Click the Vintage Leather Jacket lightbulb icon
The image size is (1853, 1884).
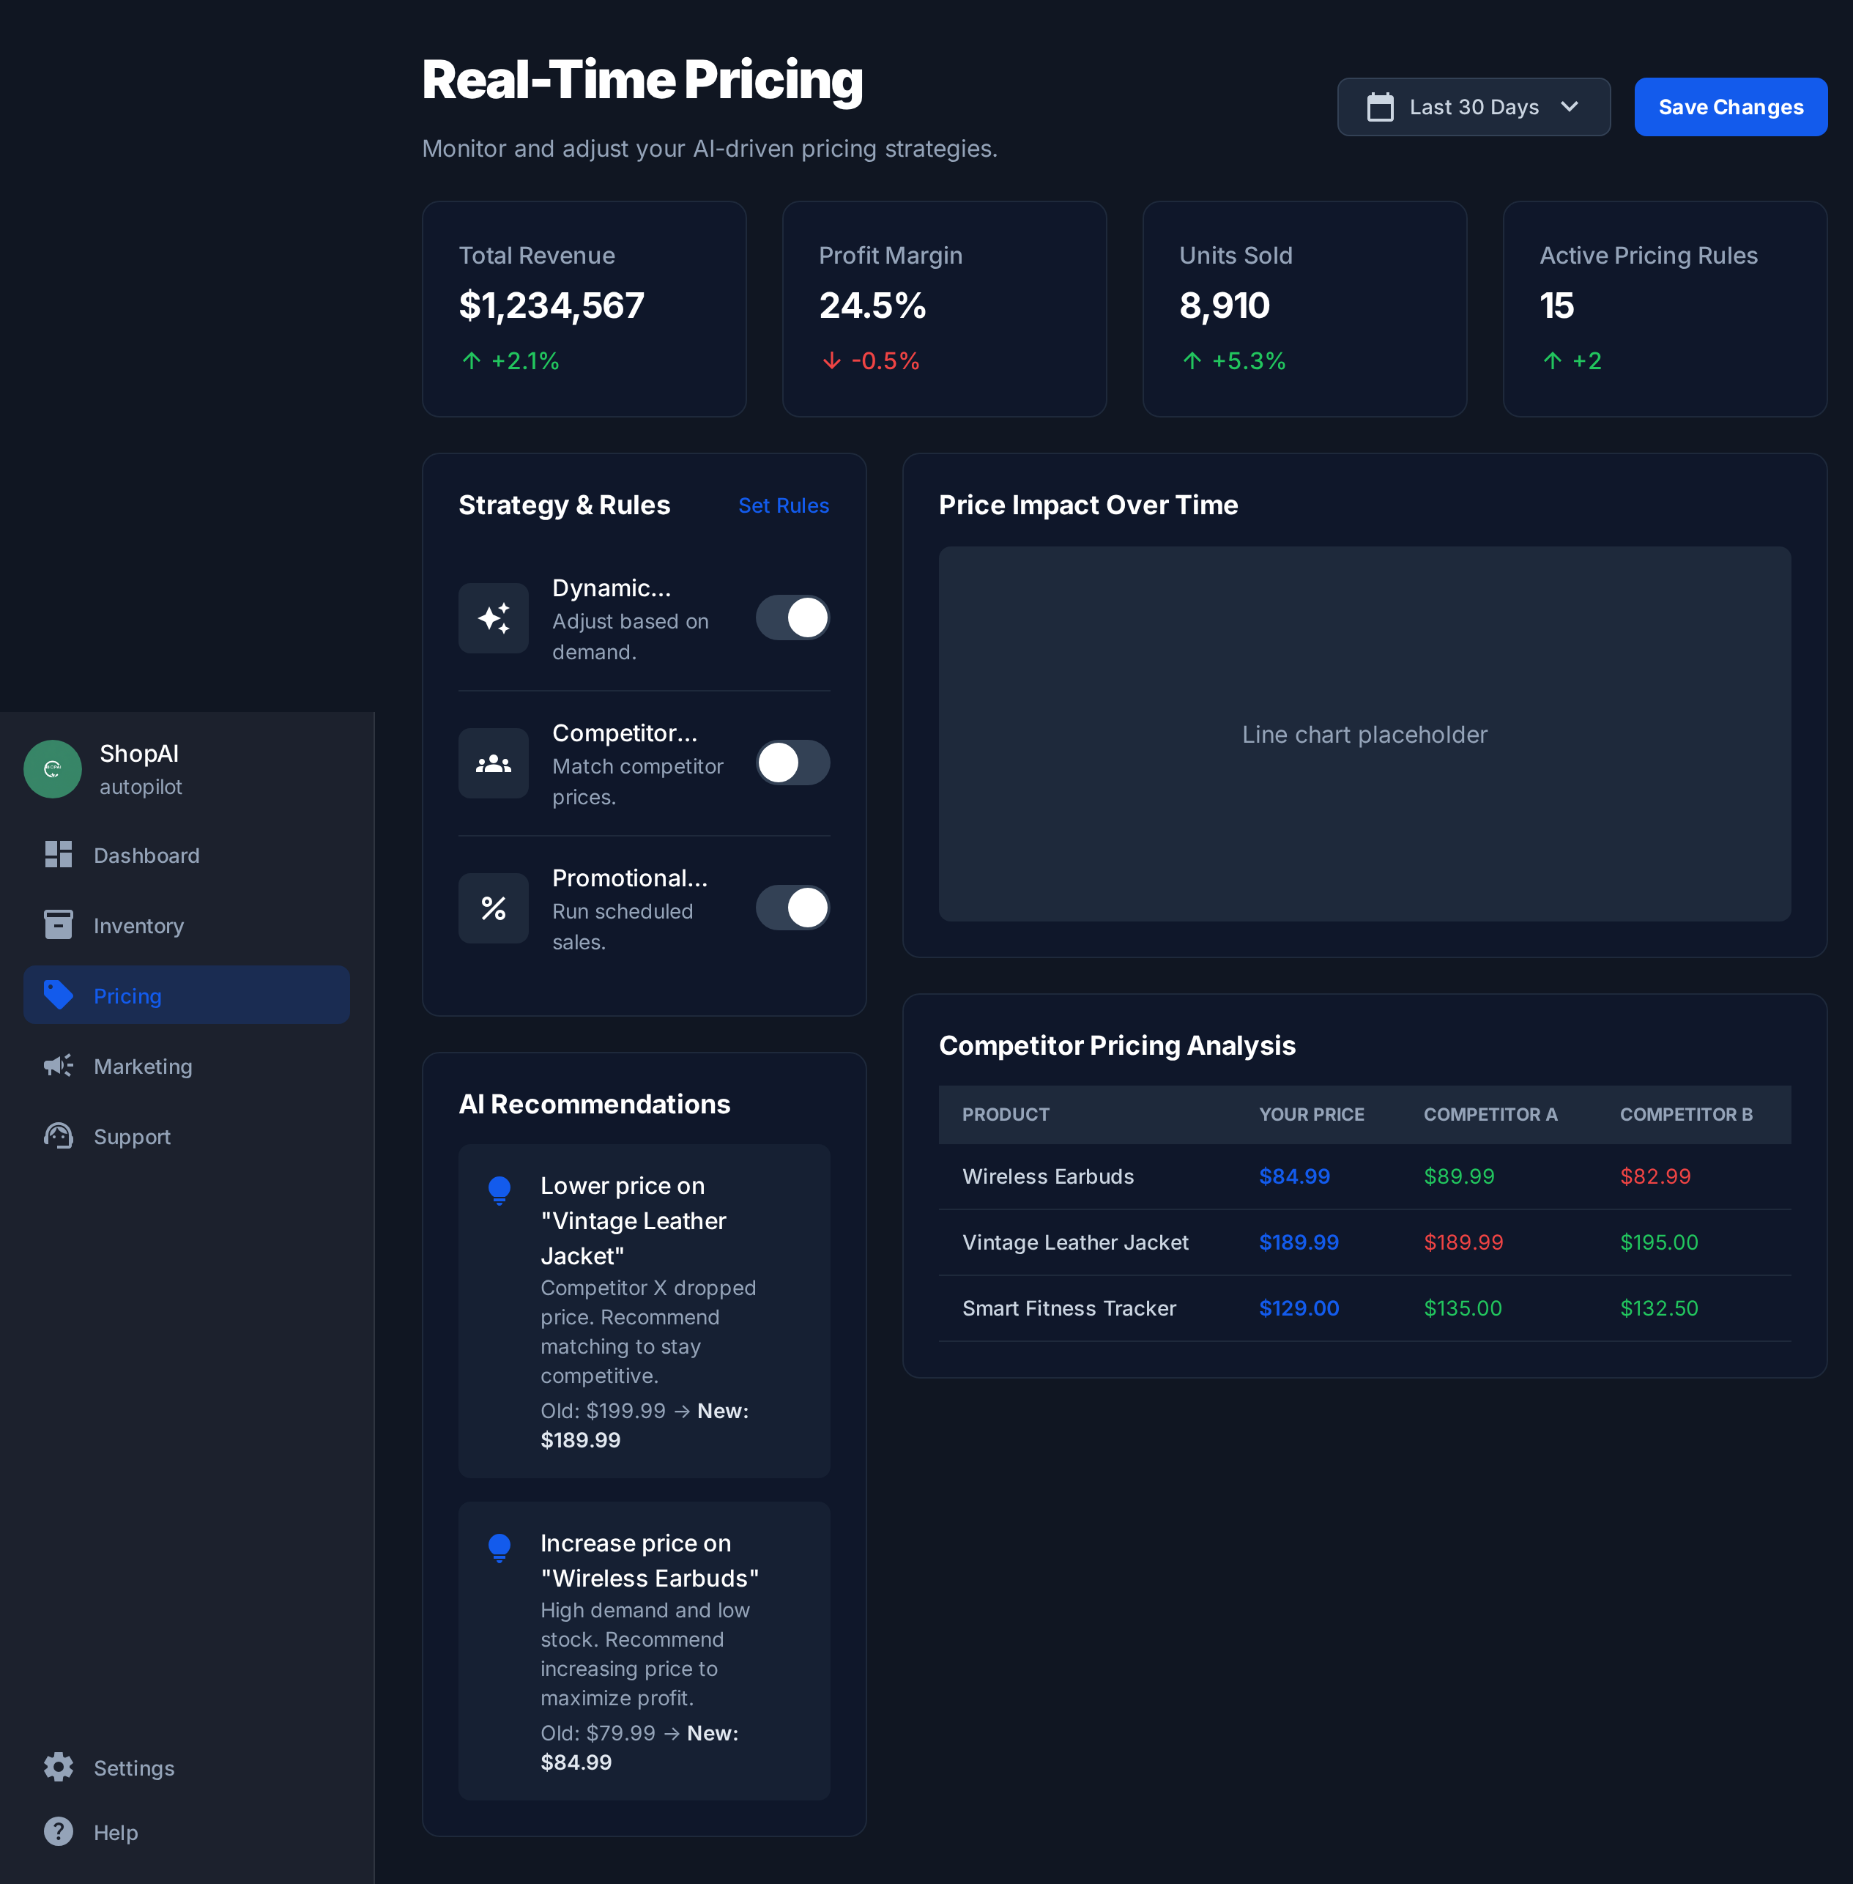click(500, 1190)
